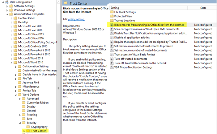This screenshot has width=217, height=134.
Task: Select the Proofing folder in tree
Action: (x=32, y=115)
